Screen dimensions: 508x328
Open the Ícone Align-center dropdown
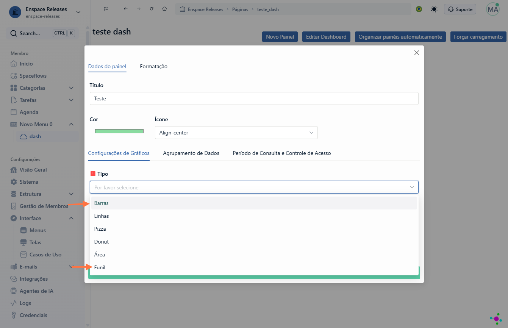pyautogui.click(x=236, y=133)
